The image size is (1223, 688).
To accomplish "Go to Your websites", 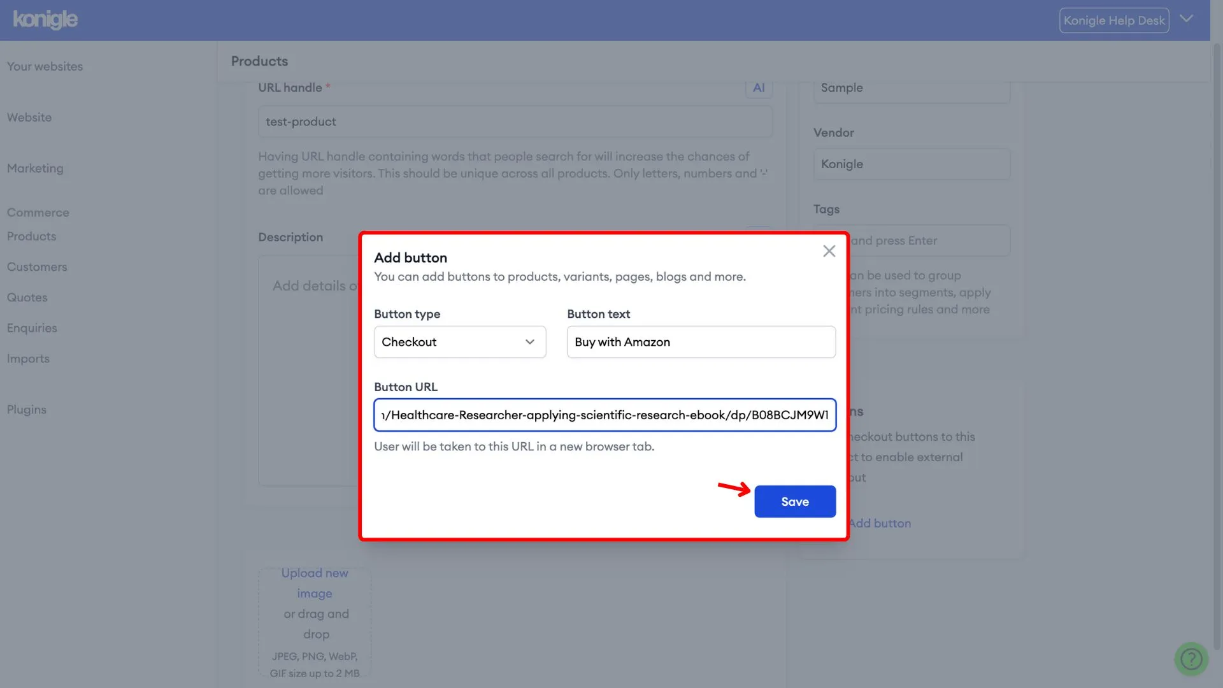I will pyautogui.click(x=45, y=66).
